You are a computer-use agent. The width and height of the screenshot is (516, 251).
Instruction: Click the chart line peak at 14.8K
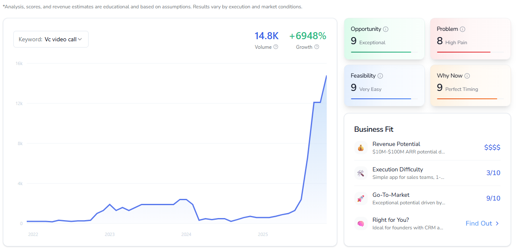[326, 76]
